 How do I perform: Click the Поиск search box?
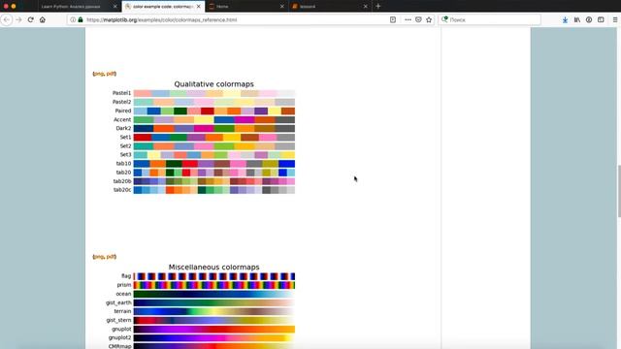pyautogui.click(x=490, y=19)
